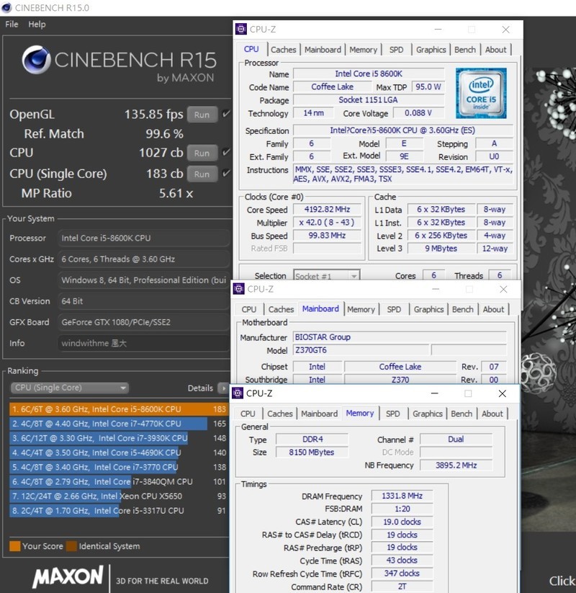576x593 pixels.
Task: Switch to the Caches tab in top CPU-Z window
Action: pos(283,50)
